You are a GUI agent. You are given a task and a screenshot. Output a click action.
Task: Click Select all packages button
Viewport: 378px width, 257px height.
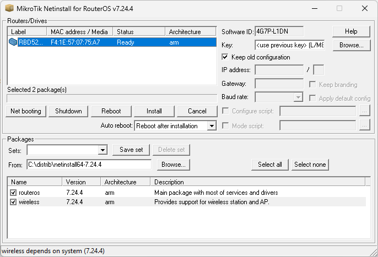click(x=270, y=165)
